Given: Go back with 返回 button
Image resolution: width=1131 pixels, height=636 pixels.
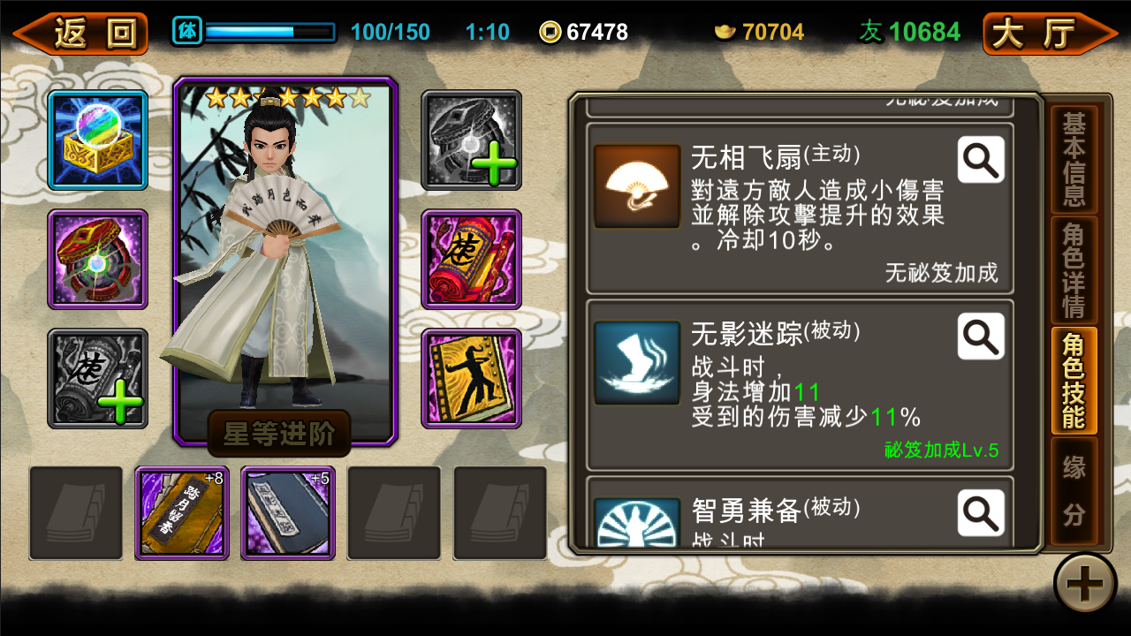Looking at the screenshot, I should point(81,34).
